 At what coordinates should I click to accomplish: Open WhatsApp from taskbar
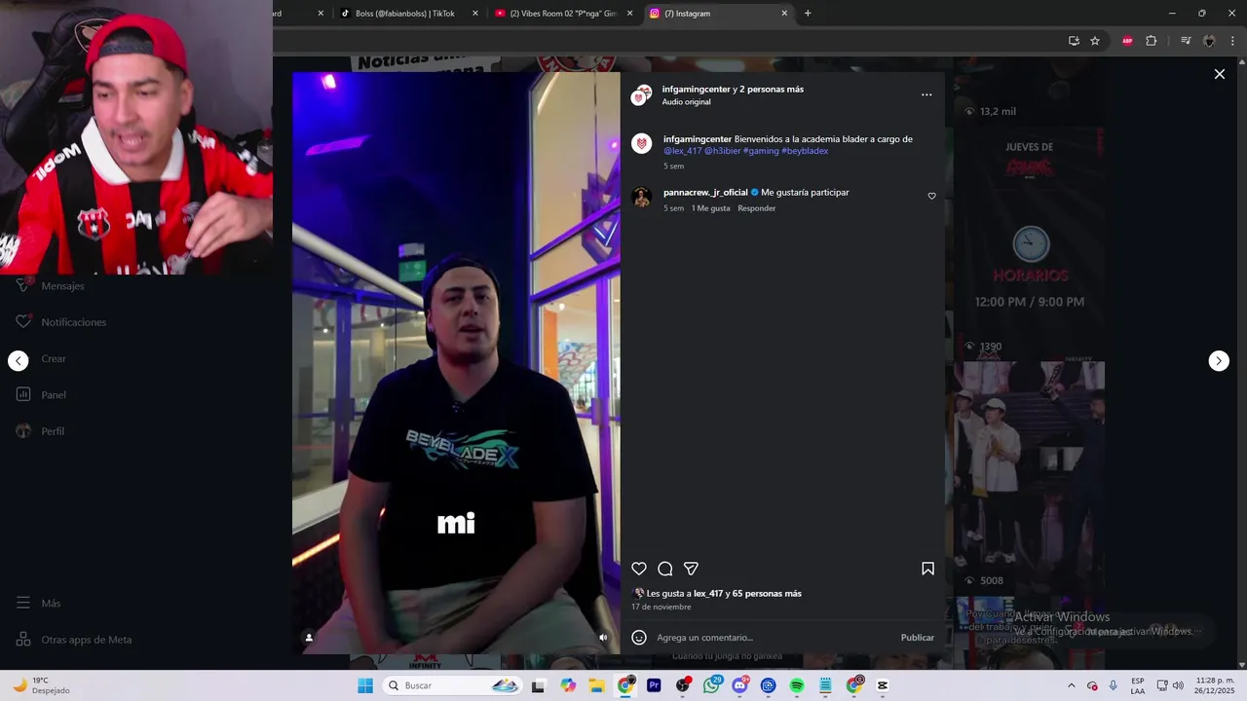711,685
